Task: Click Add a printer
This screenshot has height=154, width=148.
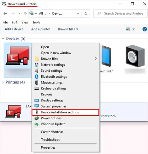Action: [41, 29]
